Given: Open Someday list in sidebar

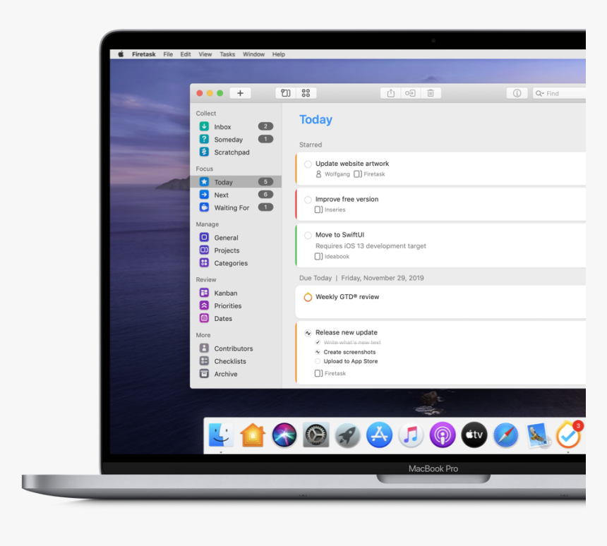Looking at the screenshot, I should (236, 139).
